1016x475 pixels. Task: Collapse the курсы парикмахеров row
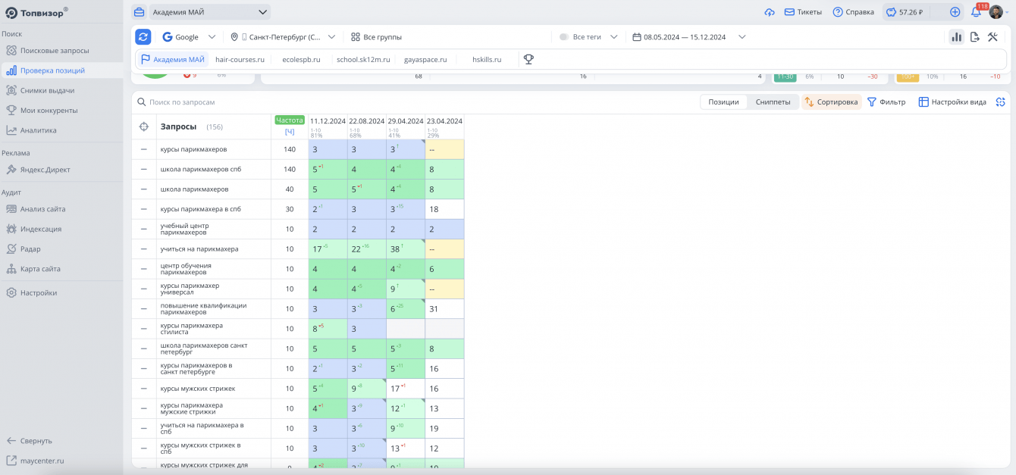pos(144,149)
